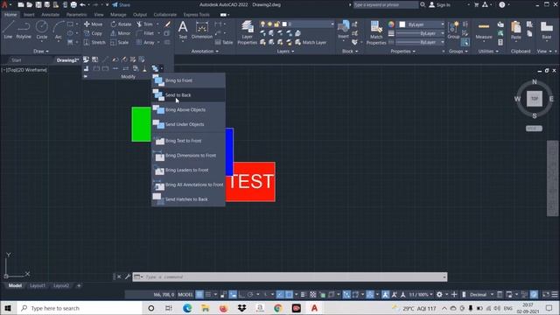Click the keyword search box

tap(385, 5)
